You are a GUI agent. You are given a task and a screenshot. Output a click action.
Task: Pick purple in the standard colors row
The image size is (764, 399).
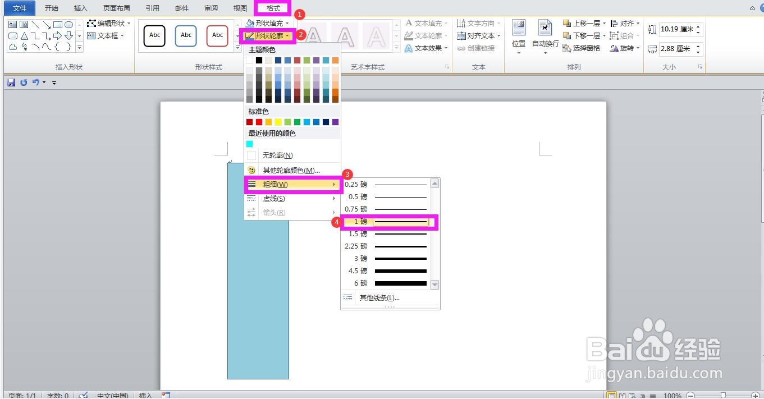tap(335, 122)
